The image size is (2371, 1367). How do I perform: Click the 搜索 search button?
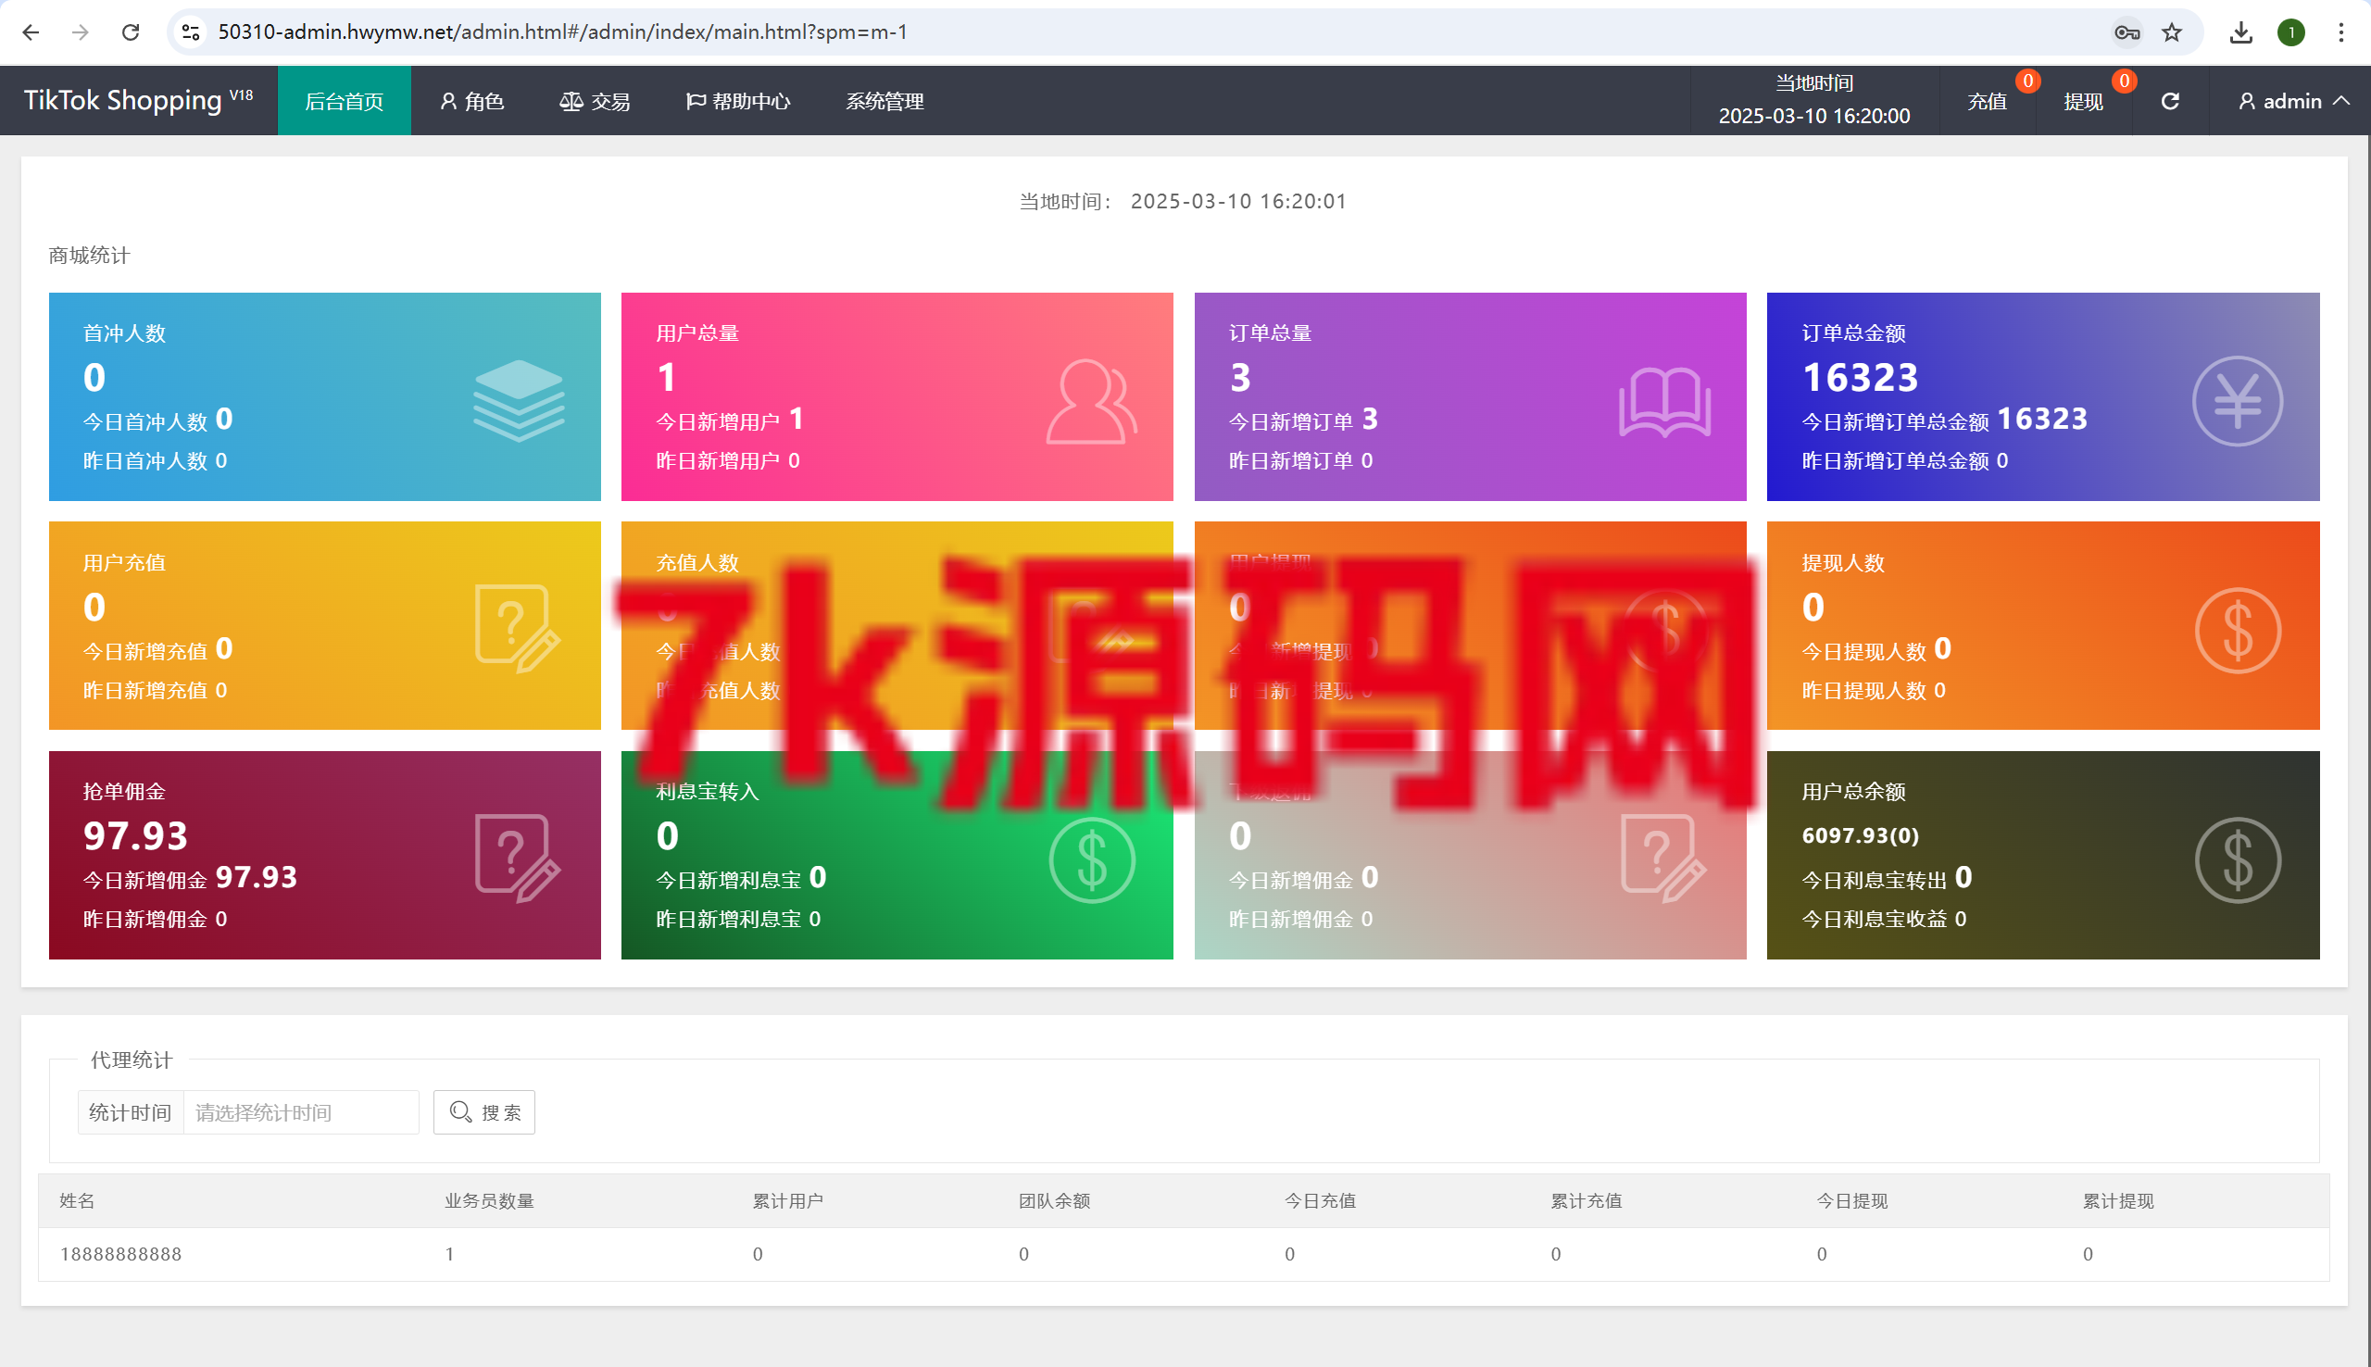[484, 1112]
